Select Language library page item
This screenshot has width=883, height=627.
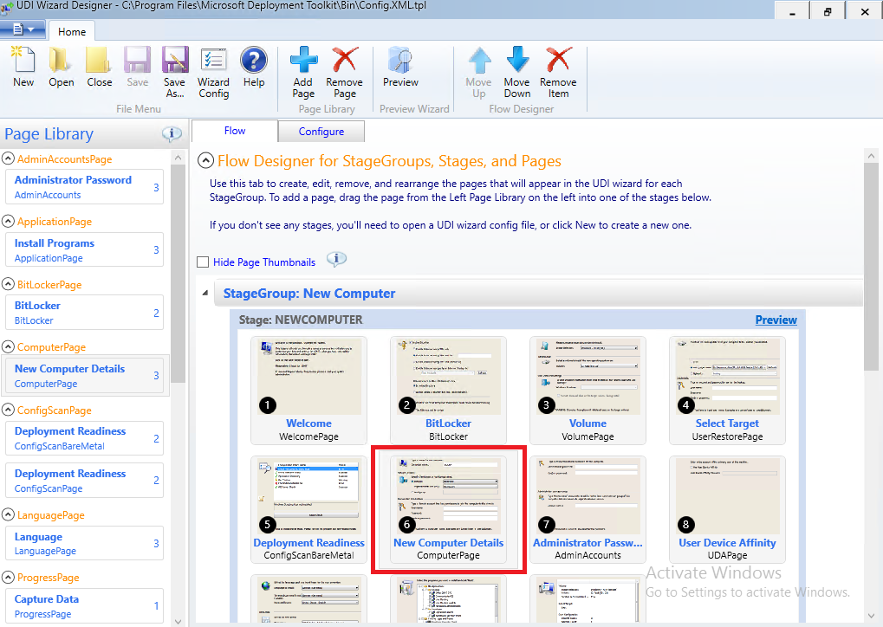(84, 543)
